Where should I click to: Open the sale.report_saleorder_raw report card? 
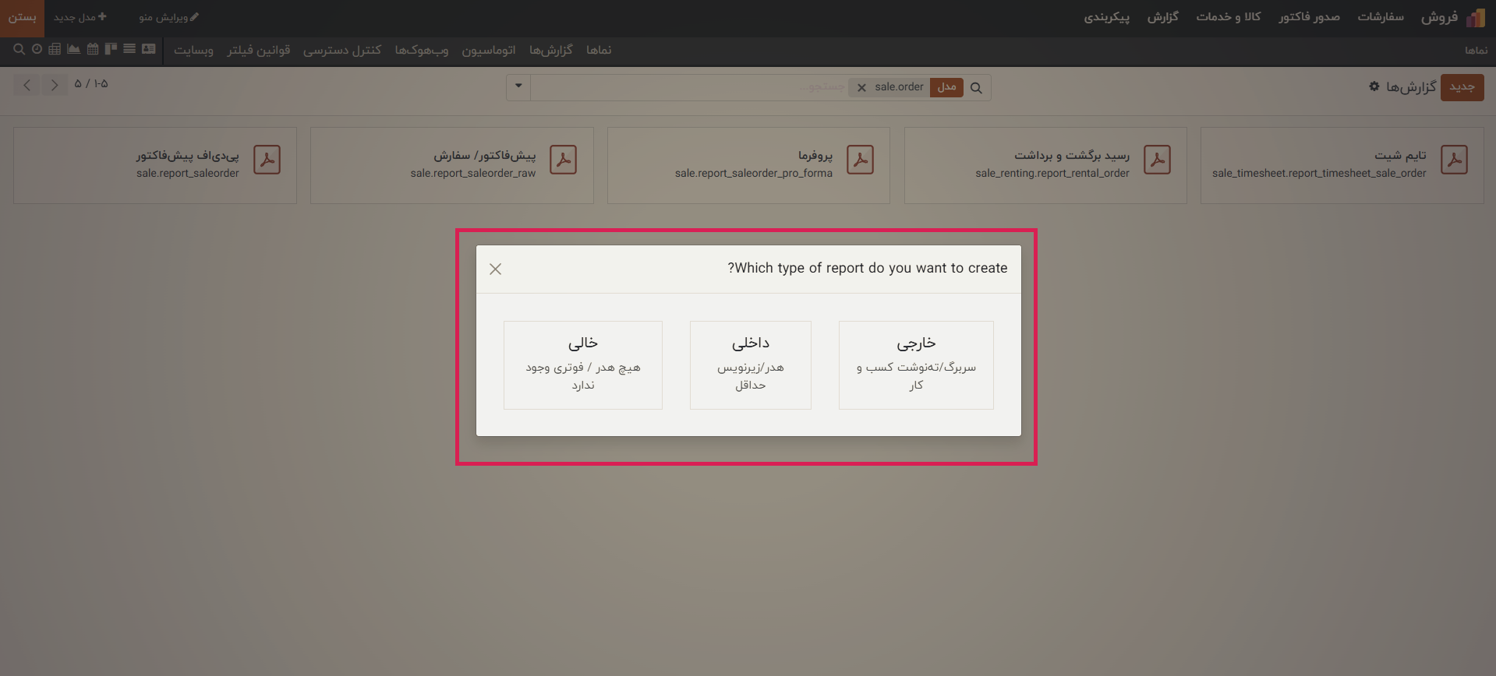click(x=452, y=166)
